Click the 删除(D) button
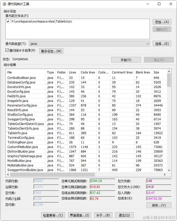 (162, 29)
